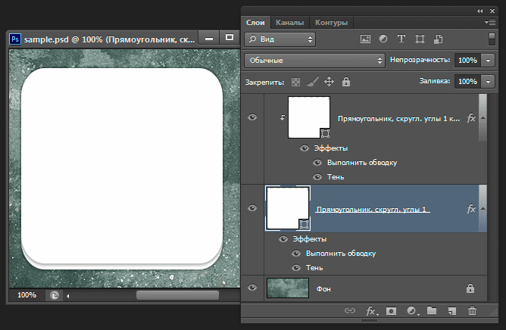The width and height of the screenshot is (506, 330).
Task: Switch to the Слои tab
Action: 255,23
